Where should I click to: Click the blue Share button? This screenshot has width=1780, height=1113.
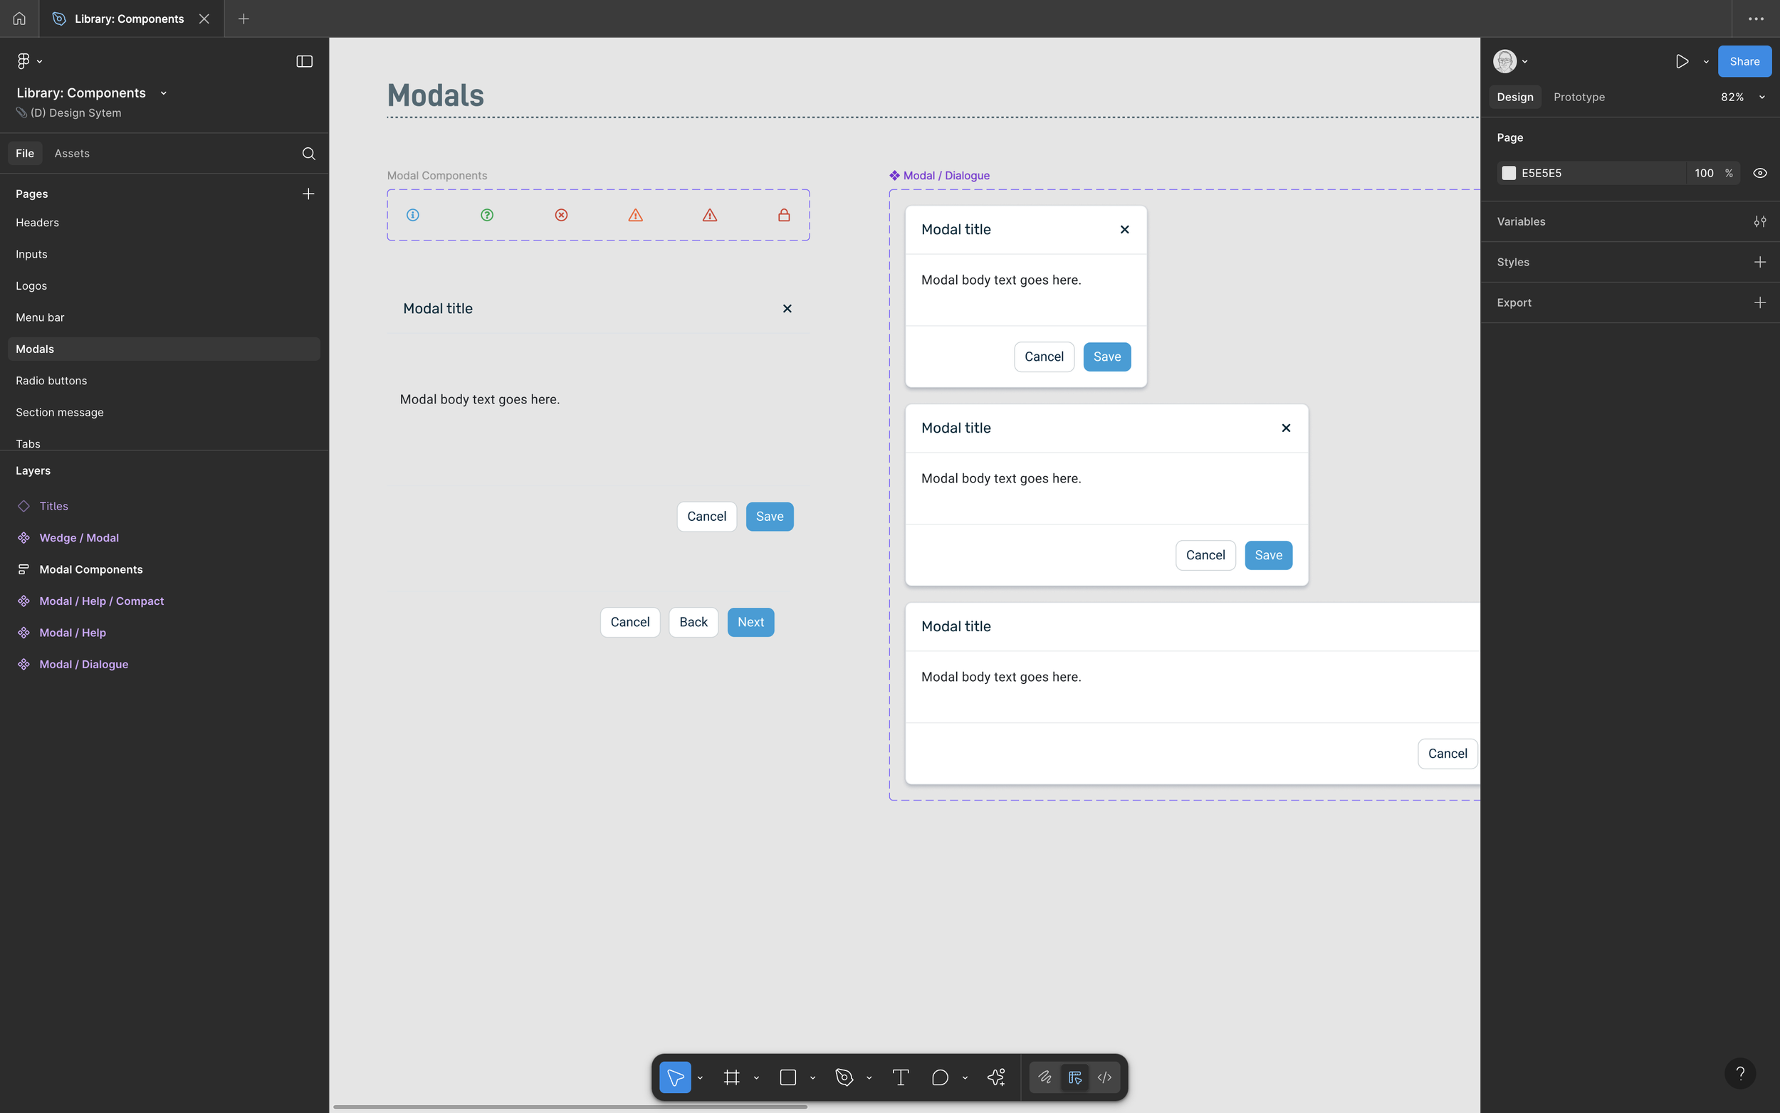[x=1744, y=62]
